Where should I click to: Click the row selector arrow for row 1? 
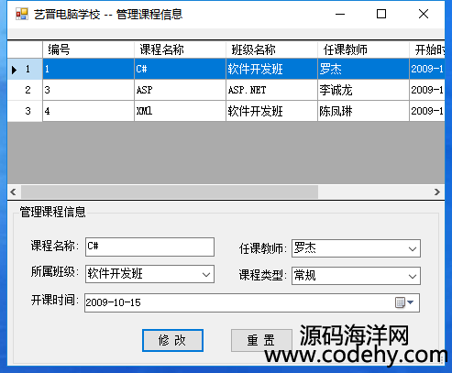(14, 70)
